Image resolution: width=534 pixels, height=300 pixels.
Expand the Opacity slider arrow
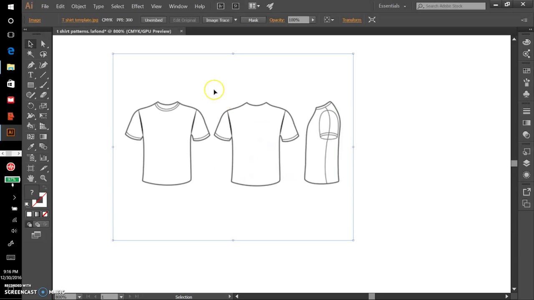312,20
